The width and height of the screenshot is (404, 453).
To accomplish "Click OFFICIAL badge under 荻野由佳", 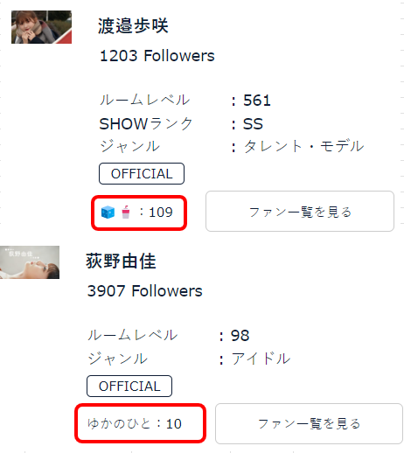I will (x=129, y=387).
